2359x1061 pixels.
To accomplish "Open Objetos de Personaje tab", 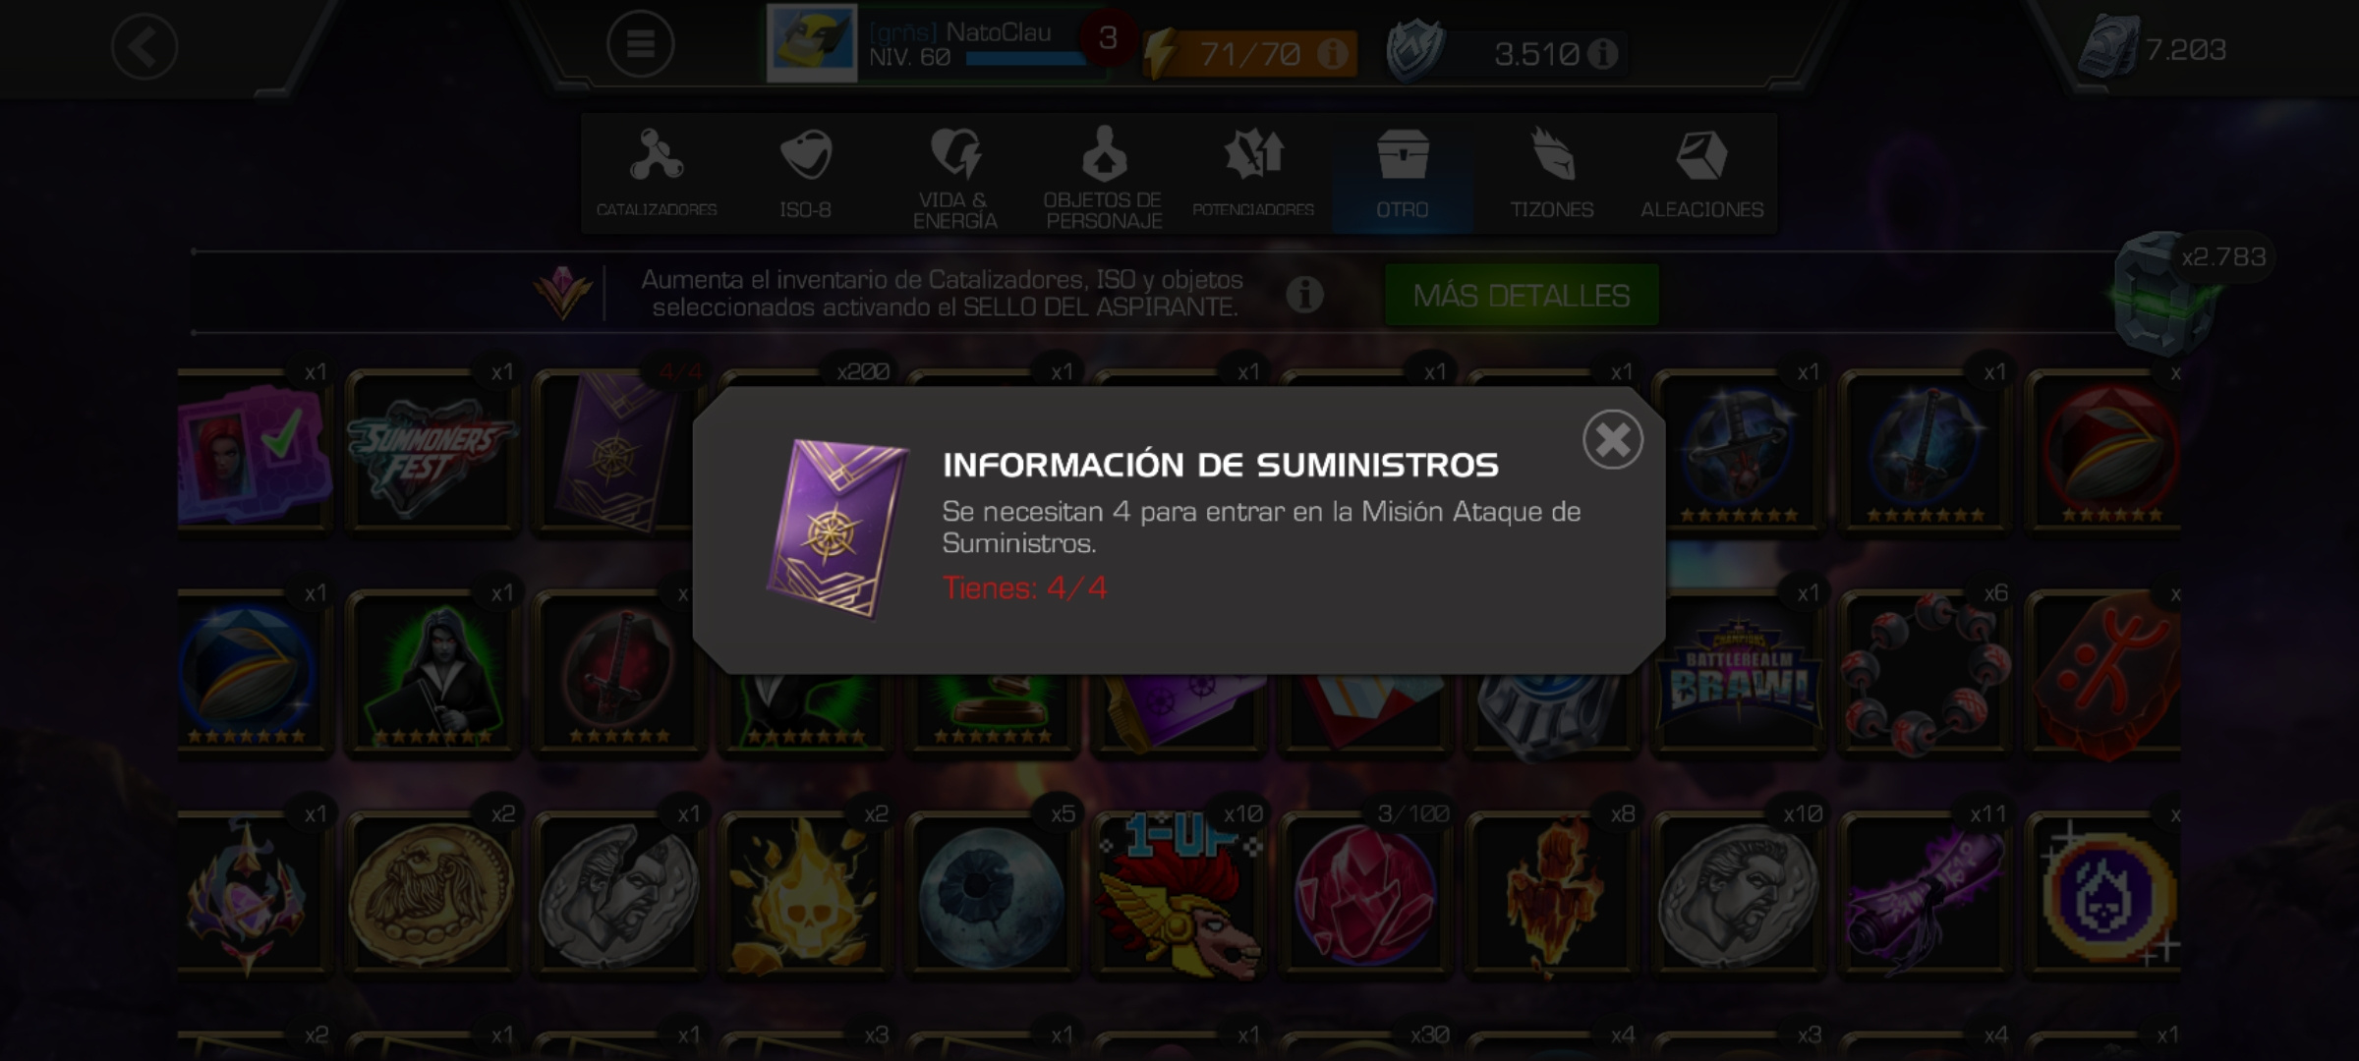I will tap(1104, 174).
